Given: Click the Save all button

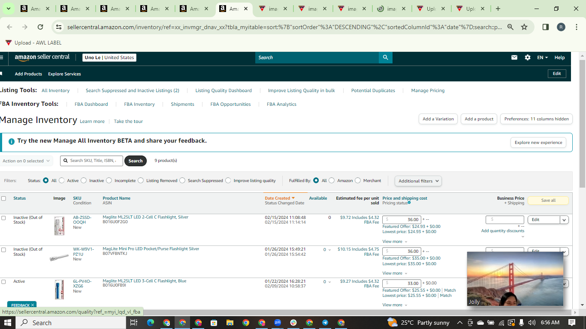Looking at the screenshot, I should click(x=548, y=200).
